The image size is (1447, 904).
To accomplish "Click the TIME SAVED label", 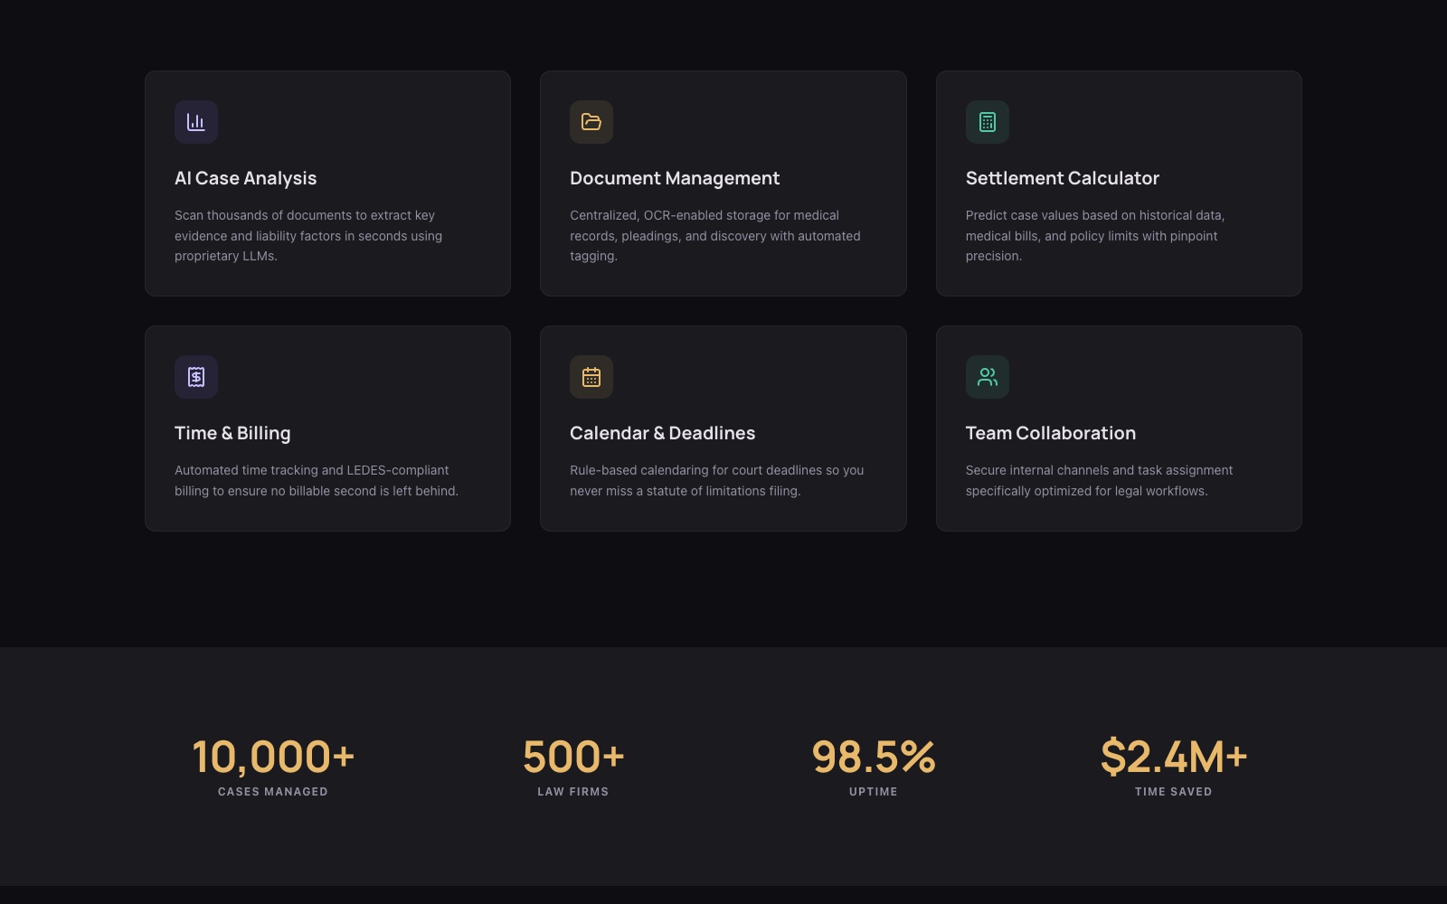I will click(x=1174, y=792).
